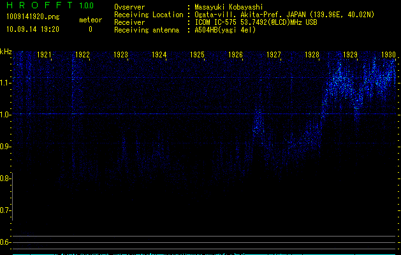Image resolution: width=401 pixels, height=255 pixels.
Task: Click the date stamp 10.09.14 19:20
Action: 33,29
